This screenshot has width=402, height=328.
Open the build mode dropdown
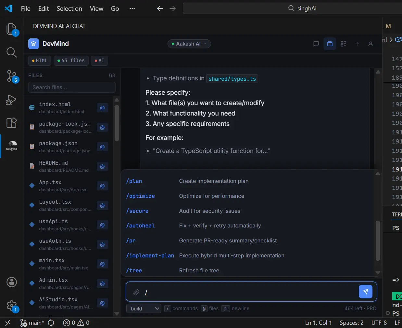click(x=144, y=308)
